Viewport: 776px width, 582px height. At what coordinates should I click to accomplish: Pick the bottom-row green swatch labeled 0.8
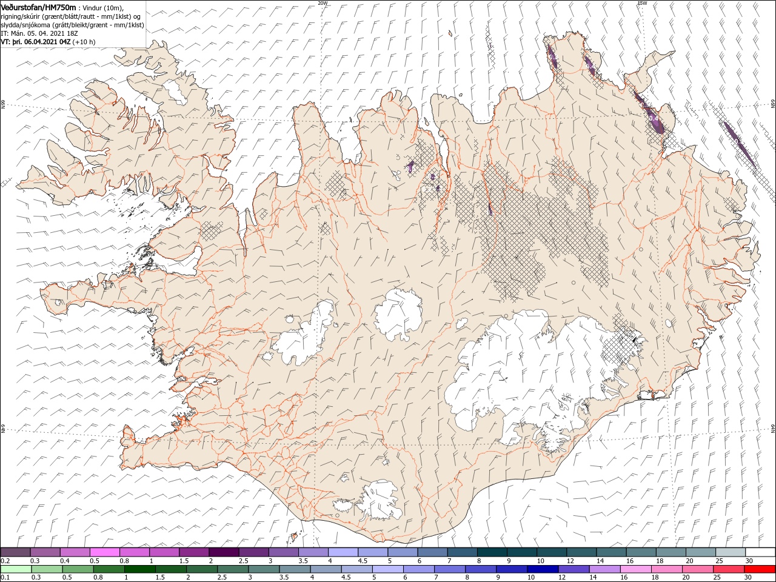[x=109, y=569]
